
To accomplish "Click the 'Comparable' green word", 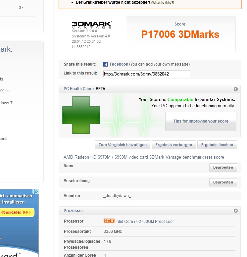I will tap(180, 99).
